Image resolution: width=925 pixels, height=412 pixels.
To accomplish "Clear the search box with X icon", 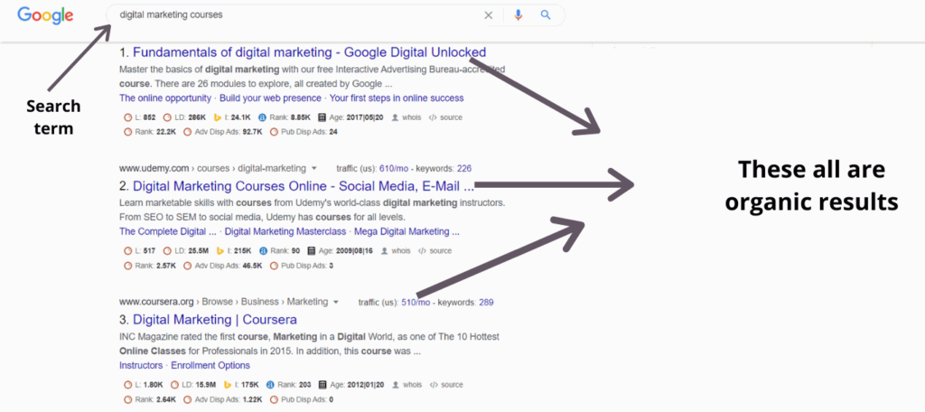I will [x=489, y=15].
